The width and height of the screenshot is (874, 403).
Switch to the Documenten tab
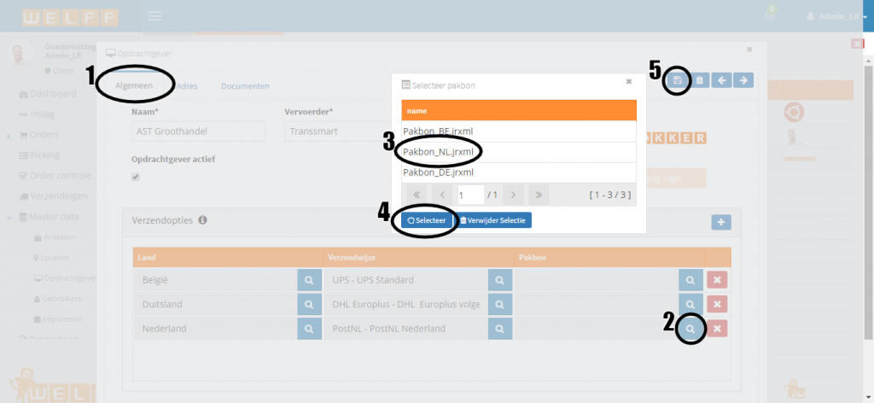tap(245, 86)
